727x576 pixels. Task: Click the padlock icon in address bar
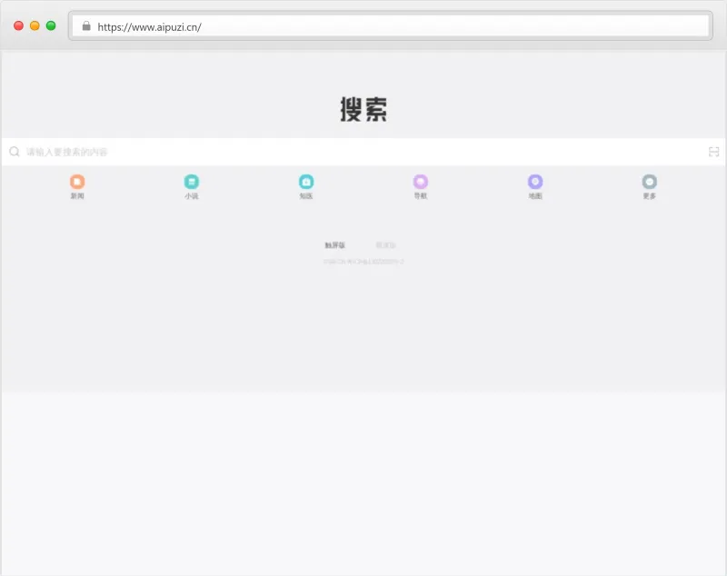(86, 26)
